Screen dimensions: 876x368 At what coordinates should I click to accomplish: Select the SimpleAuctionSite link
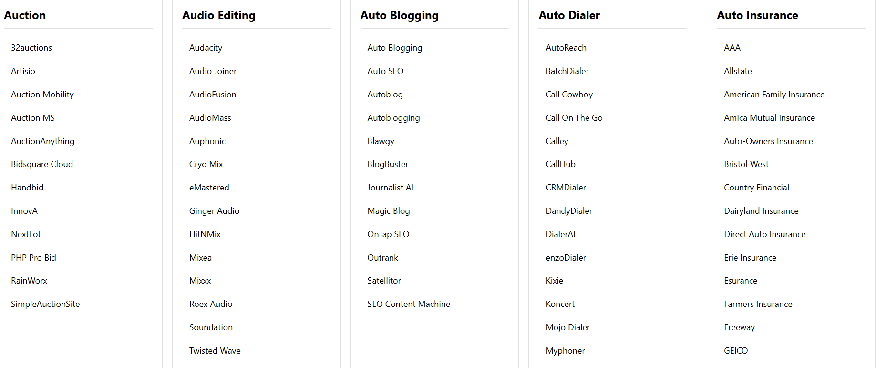tap(45, 304)
